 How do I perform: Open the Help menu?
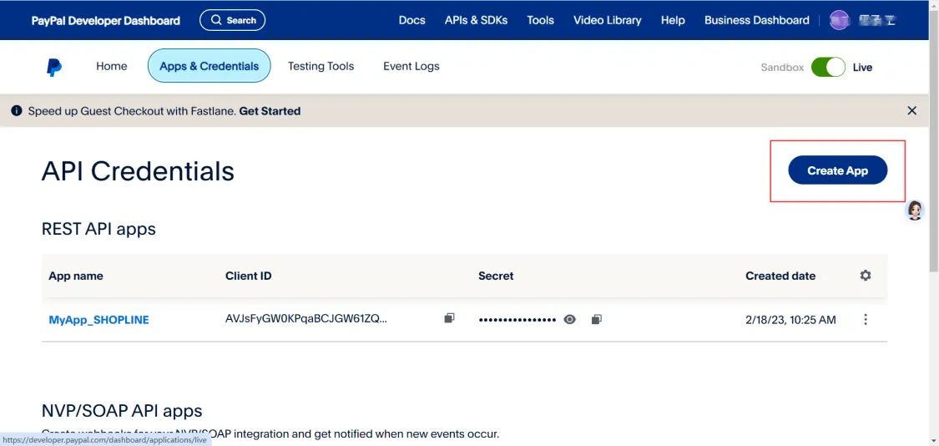[x=673, y=20]
